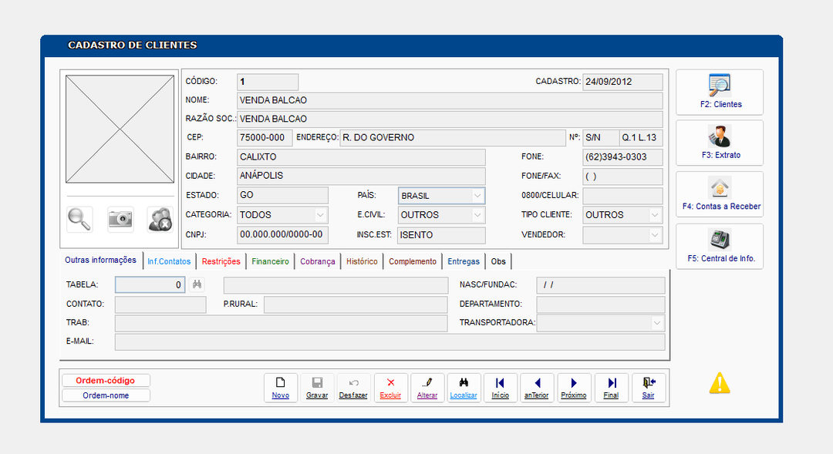This screenshot has height=454, width=833.
Task: Open F3: Extrato statement
Action: [x=720, y=143]
